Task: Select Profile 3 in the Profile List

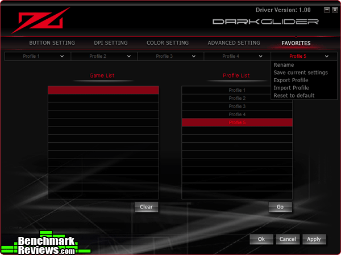Action: 237,107
